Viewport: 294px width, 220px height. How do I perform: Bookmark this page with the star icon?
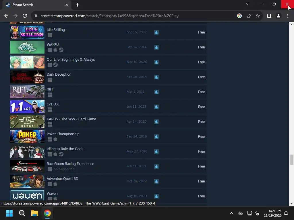258,16
